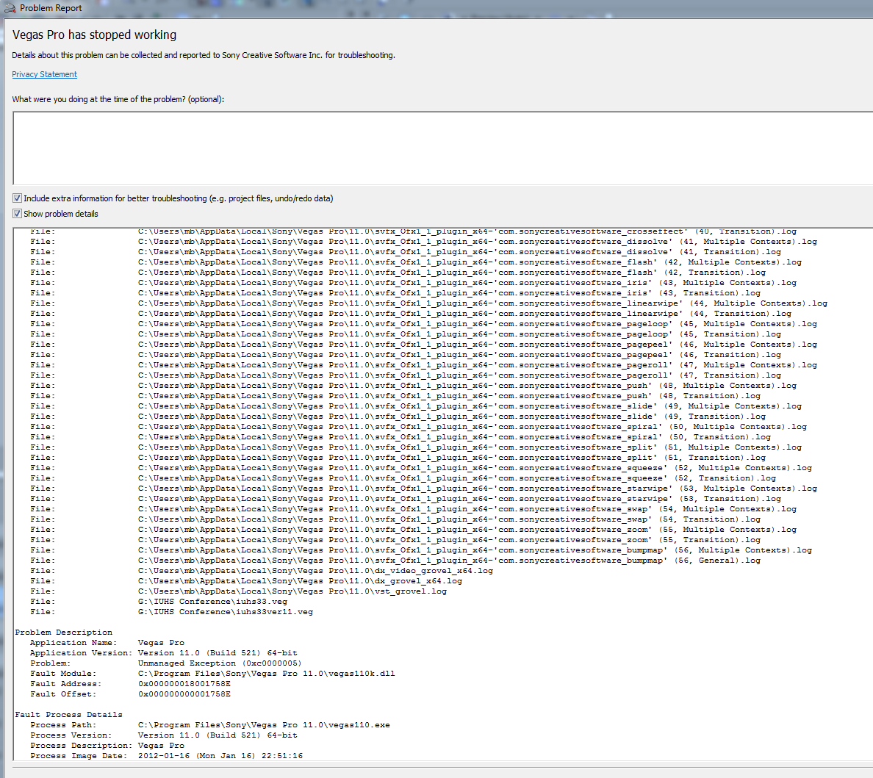Viewport: 873px width, 778px height.
Task: Click the dx_video_grovel_x64.log file line
Action: 262,571
